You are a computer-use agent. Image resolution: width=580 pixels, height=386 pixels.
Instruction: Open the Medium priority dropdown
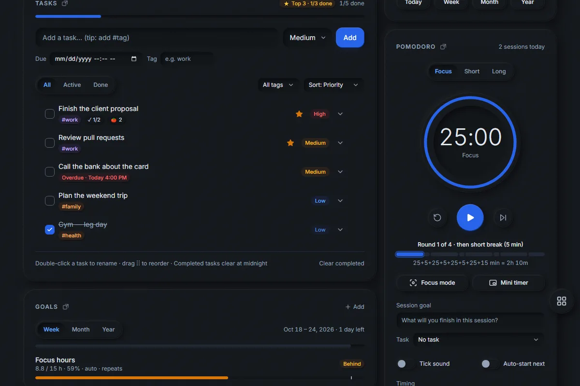pyautogui.click(x=308, y=38)
